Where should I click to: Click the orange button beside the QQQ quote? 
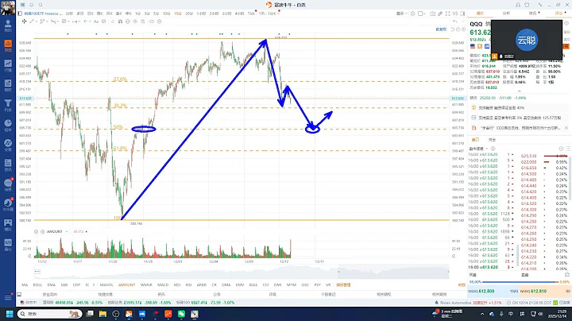coord(566,46)
